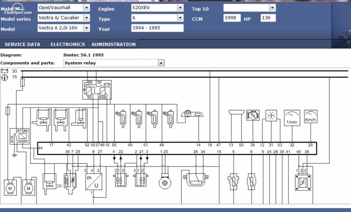Image resolution: width=351 pixels, height=212 pixels.
Task: Click the ClubOpel.com logo
Action: [x=18, y=9]
